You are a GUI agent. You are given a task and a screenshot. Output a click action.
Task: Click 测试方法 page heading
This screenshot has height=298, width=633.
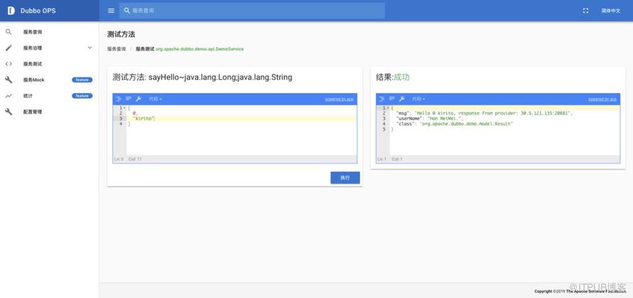121,35
